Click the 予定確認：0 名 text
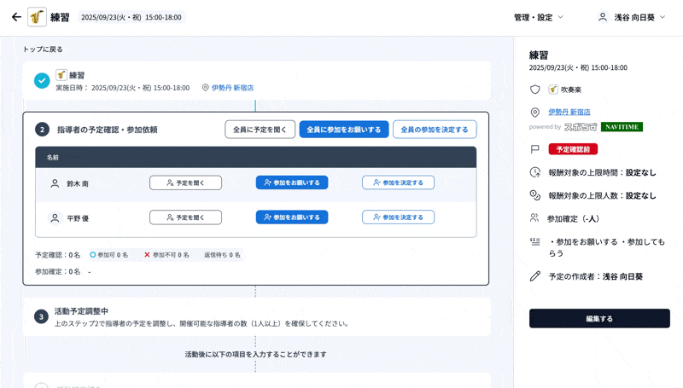 tap(58, 255)
